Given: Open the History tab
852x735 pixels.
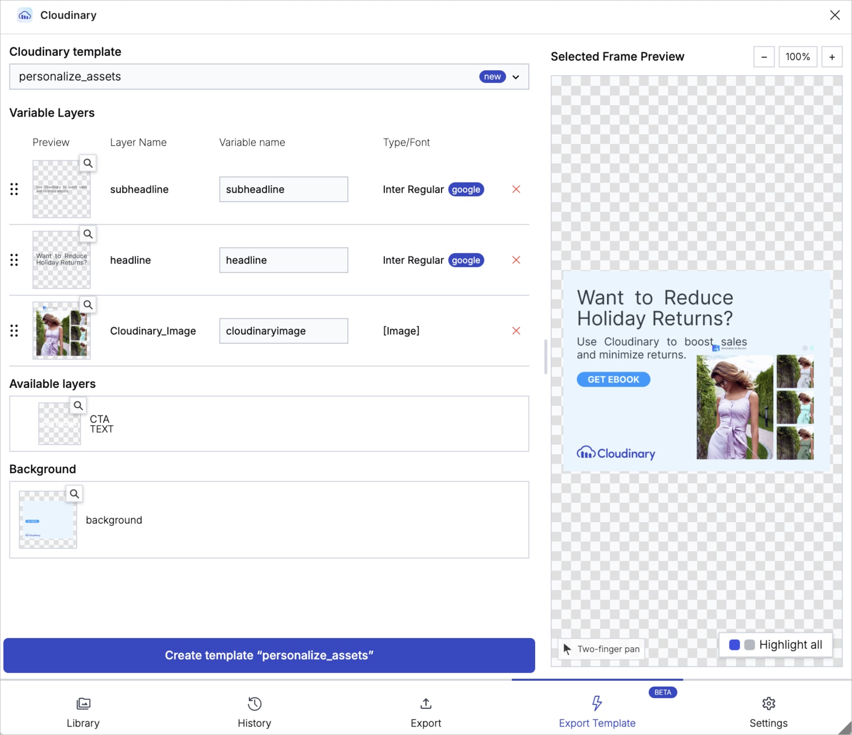Looking at the screenshot, I should click(255, 713).
